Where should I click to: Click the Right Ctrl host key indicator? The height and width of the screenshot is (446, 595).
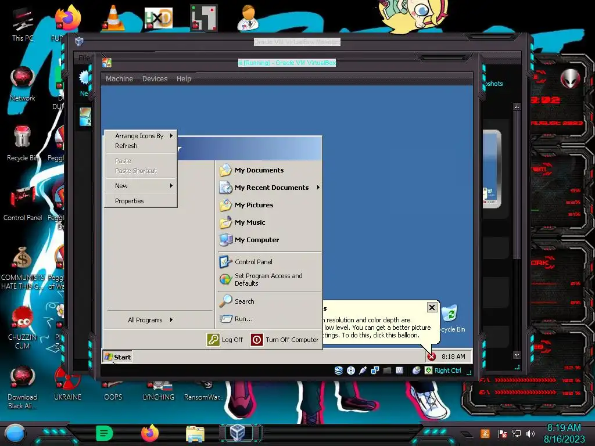pyautogui.click(x=448, y=371)
